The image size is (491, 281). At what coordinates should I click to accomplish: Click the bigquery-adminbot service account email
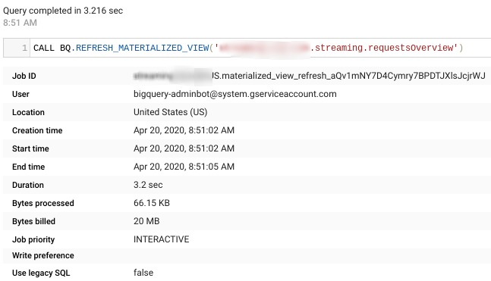[x=235, y=94]
